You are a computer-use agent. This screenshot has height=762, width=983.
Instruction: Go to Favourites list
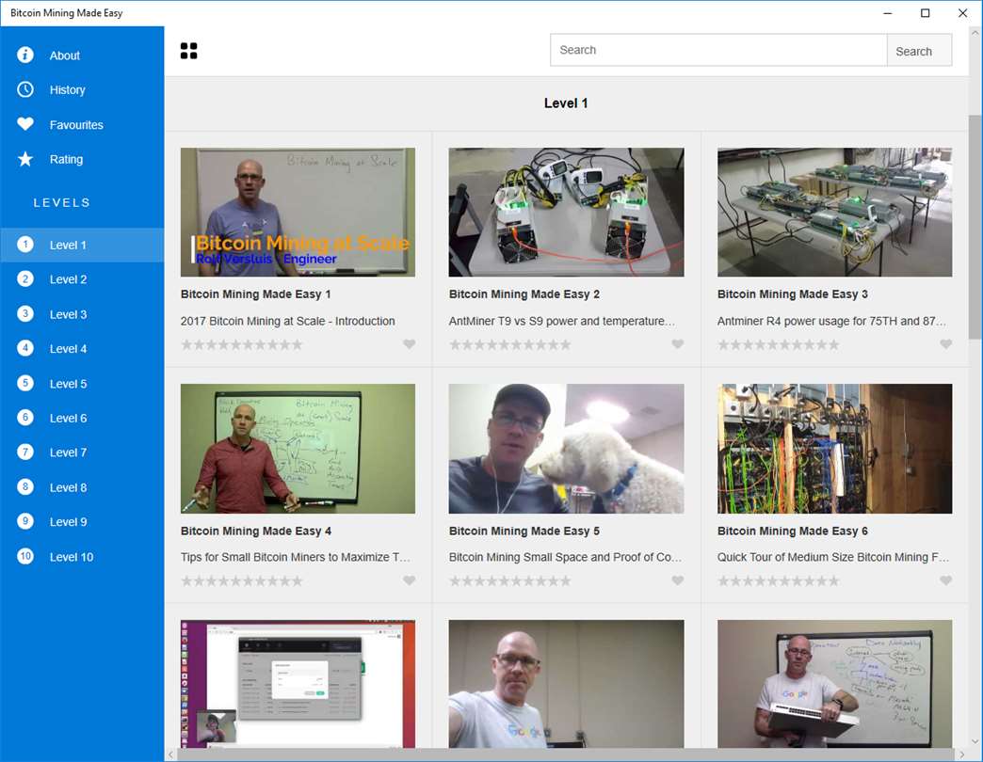82,124
